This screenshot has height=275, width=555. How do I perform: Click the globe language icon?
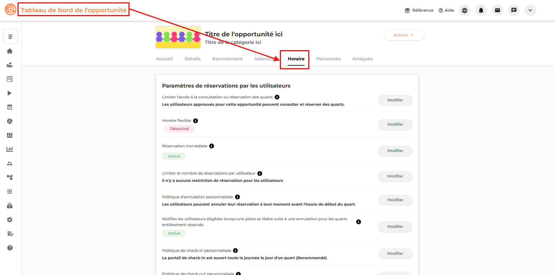click(464, 10)
